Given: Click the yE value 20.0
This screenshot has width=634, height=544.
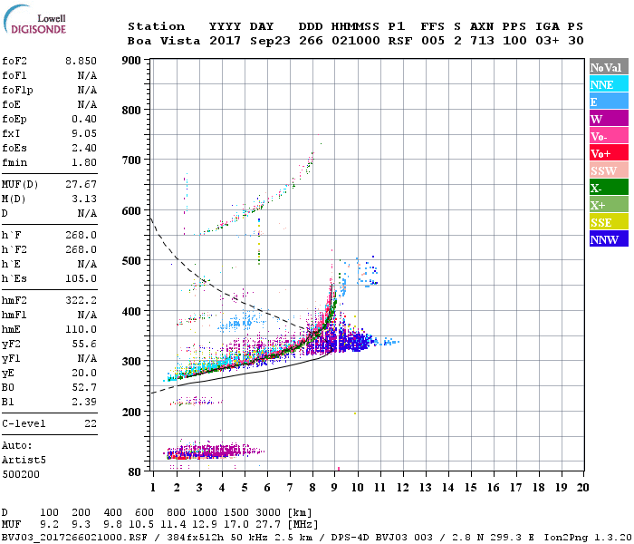Looking at the screenshot, I should point(84,373).
